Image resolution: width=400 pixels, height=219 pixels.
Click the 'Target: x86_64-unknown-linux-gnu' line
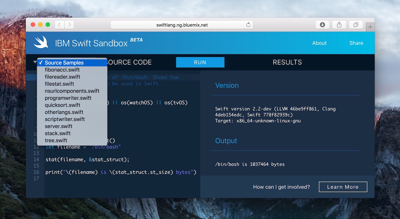coord(258,121)
